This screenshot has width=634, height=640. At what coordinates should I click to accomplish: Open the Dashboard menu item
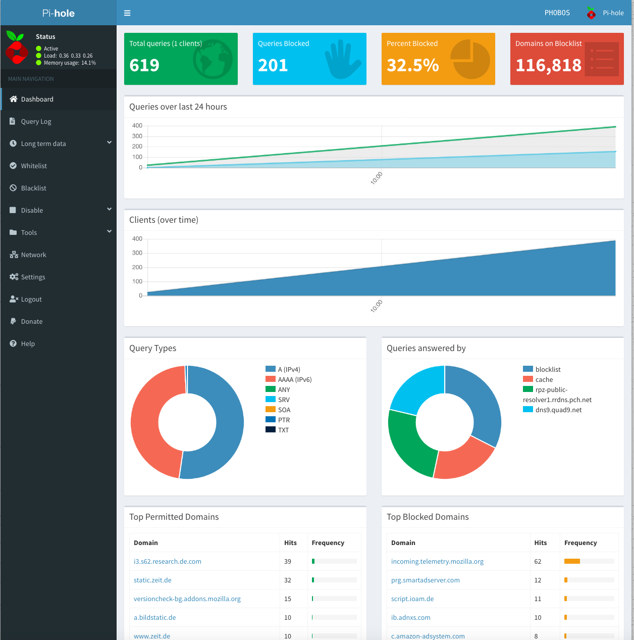click(x=59, y=99)
